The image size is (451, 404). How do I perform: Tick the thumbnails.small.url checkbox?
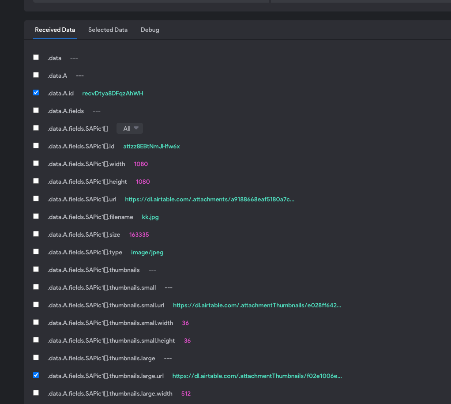point(36,305)
